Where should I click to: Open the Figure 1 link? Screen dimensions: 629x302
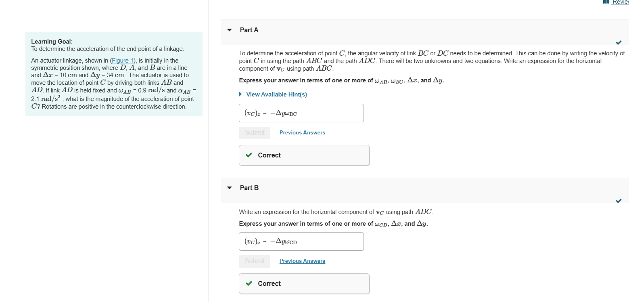tap(122, 60)
